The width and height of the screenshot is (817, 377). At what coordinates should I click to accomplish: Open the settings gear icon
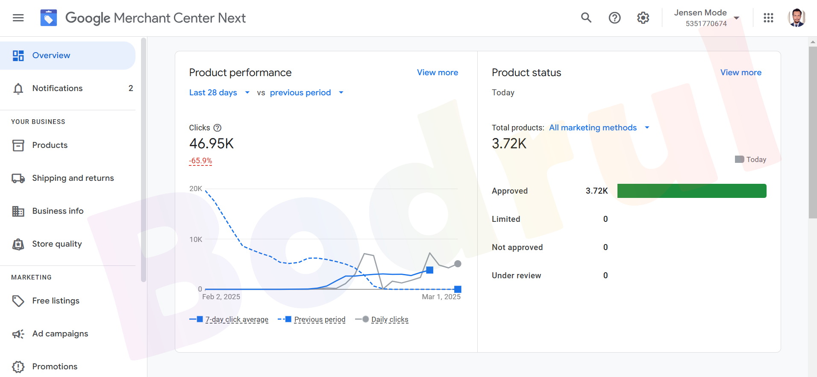click(x=643, y=18)
